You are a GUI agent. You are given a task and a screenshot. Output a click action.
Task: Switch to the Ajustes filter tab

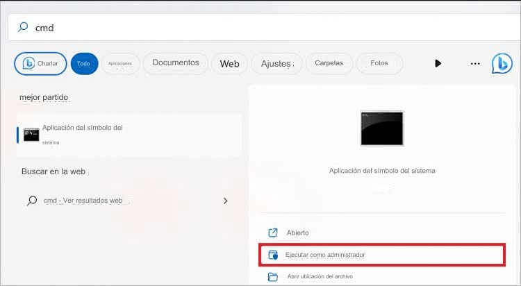(276, 63)
